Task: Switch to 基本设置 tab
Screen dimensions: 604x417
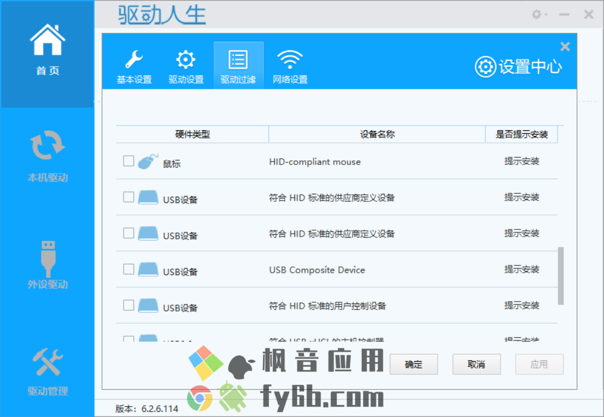Action: pyautogui.click(x=134, y=65)
